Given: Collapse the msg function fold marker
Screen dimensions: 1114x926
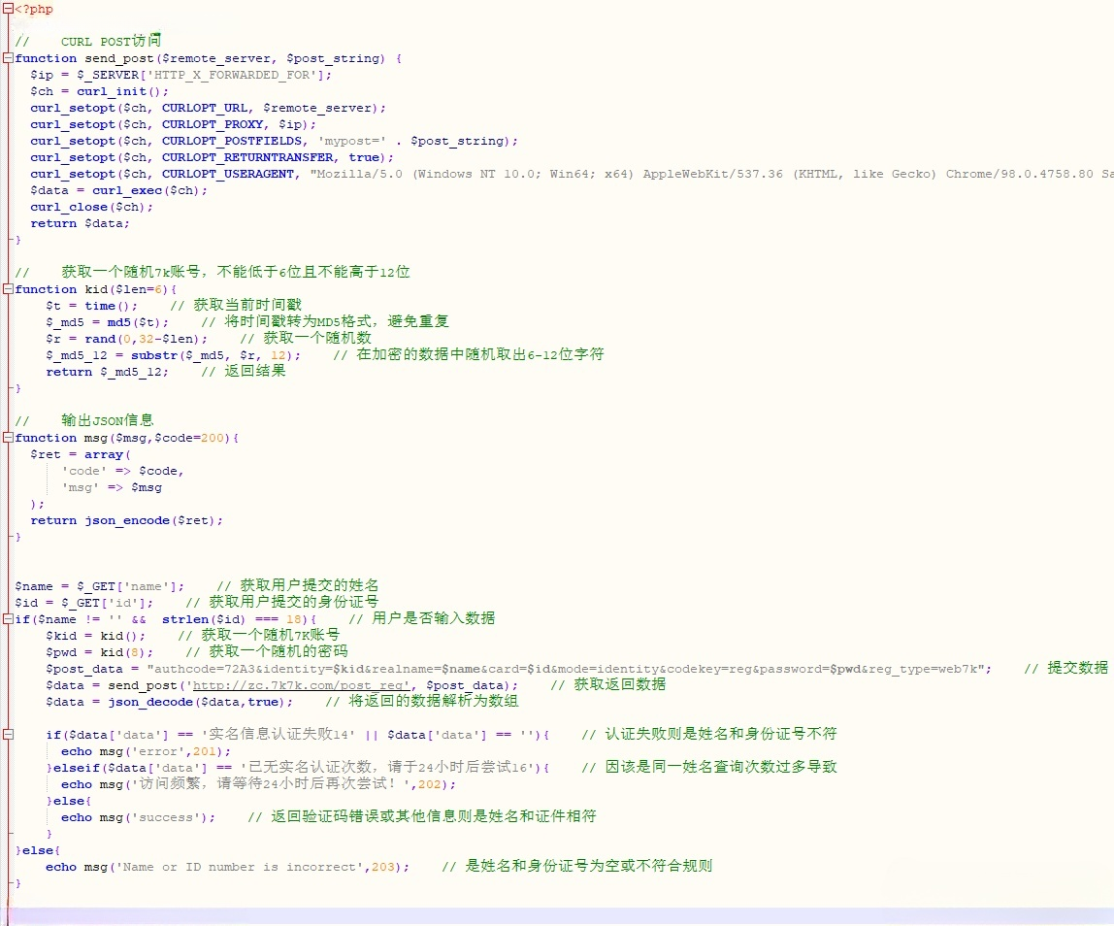Looking at the screenshot, I should pyautogui.click(x=7, y=438).
